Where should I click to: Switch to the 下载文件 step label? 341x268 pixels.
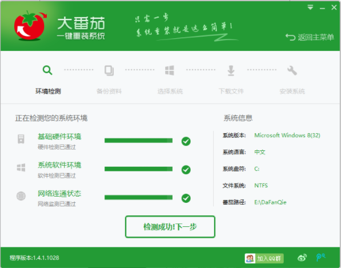click(231, 91)
